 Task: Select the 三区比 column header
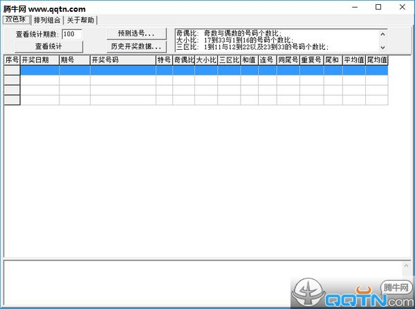coord(229,60)
